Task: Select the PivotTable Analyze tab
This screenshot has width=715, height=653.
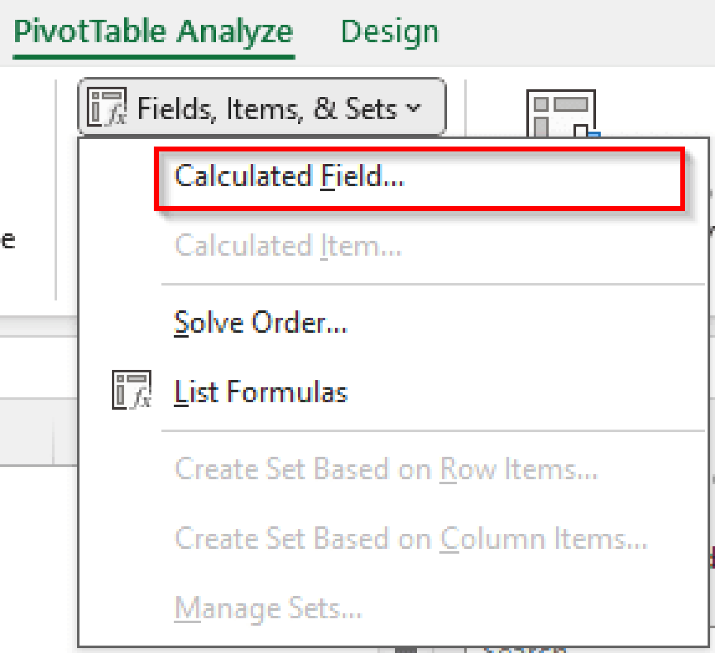Action: 154,31
